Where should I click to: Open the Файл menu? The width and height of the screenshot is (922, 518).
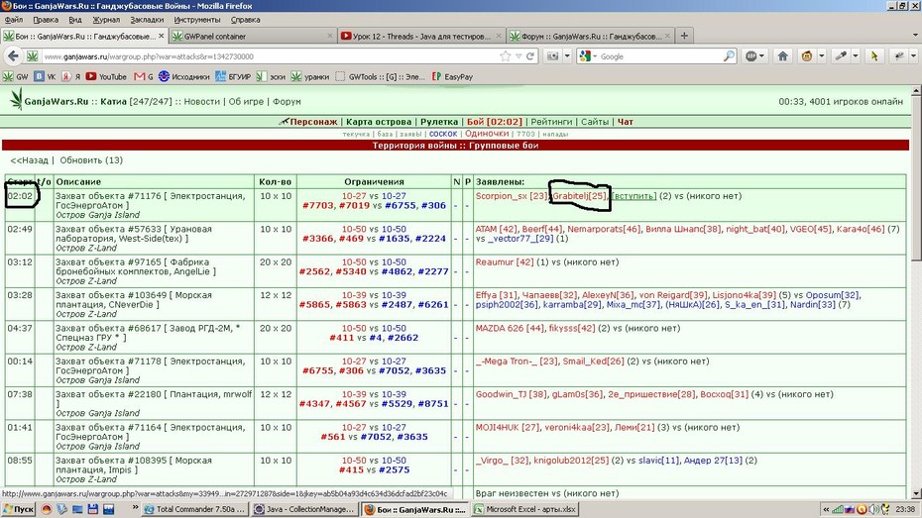tap(14, 20)
